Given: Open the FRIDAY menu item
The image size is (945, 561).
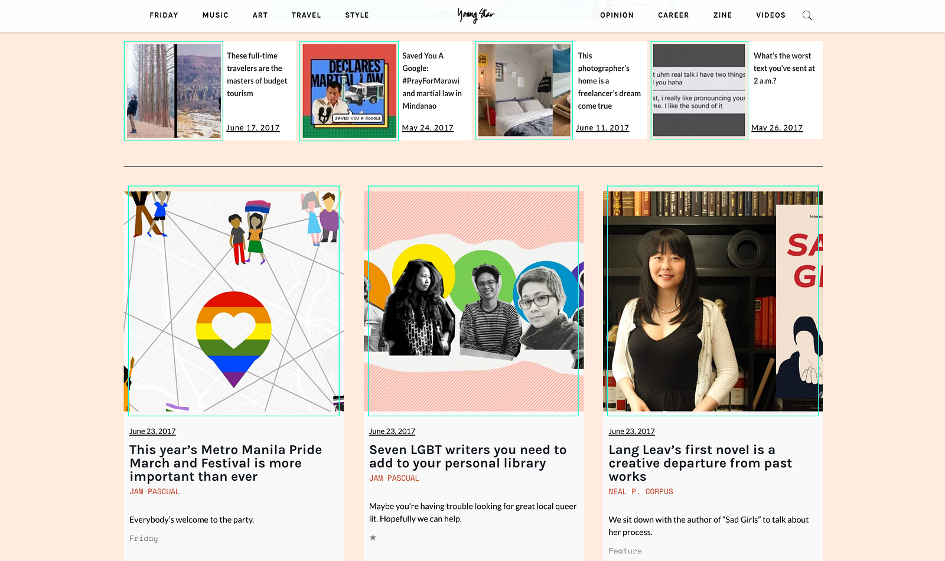Looking at the screenshot, I should pos(164,15).
